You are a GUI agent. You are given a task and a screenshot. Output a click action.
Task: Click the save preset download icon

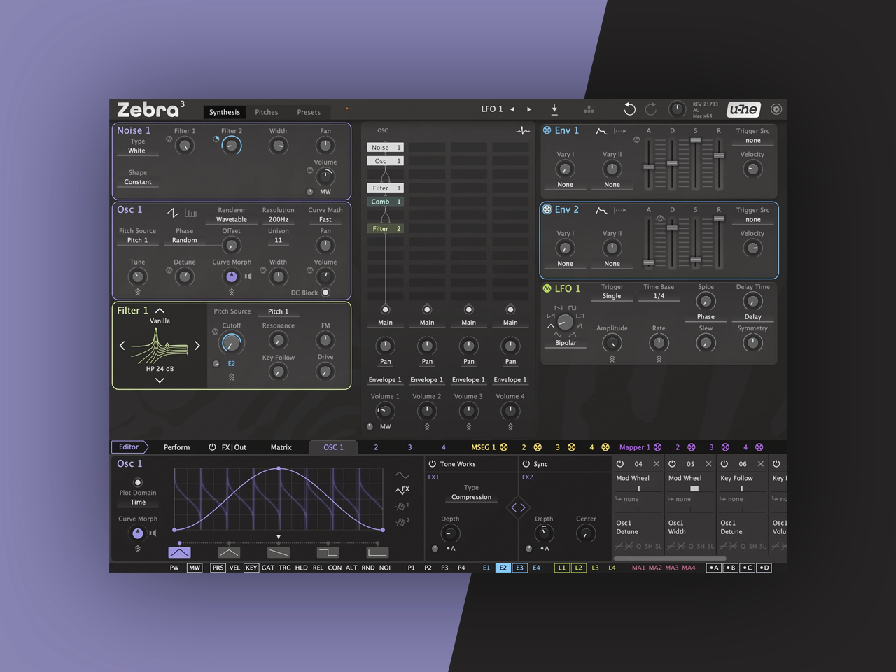point(554,109)
